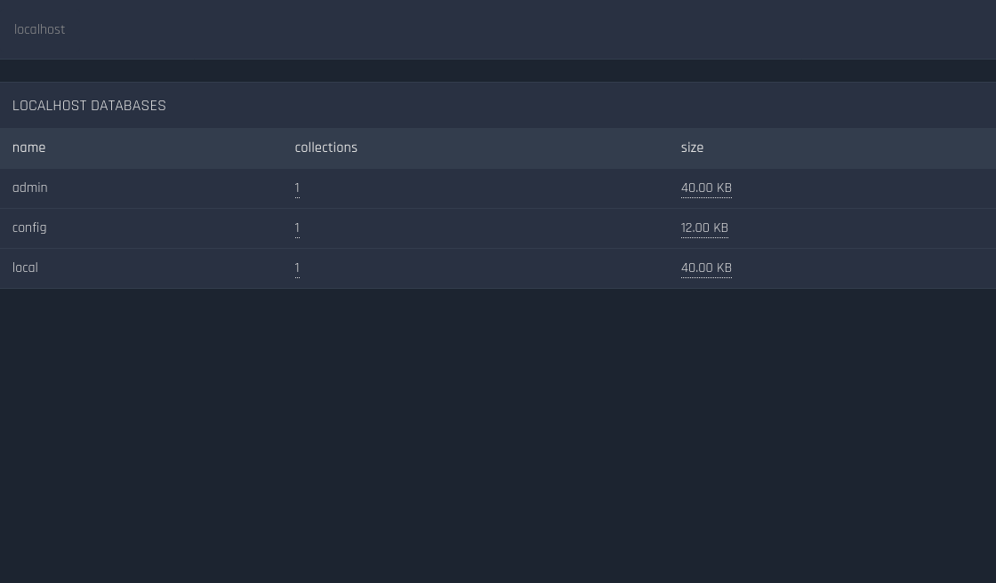Click dark divider strip above databases panel
This screenshot has width=996, height=583.
498,70
